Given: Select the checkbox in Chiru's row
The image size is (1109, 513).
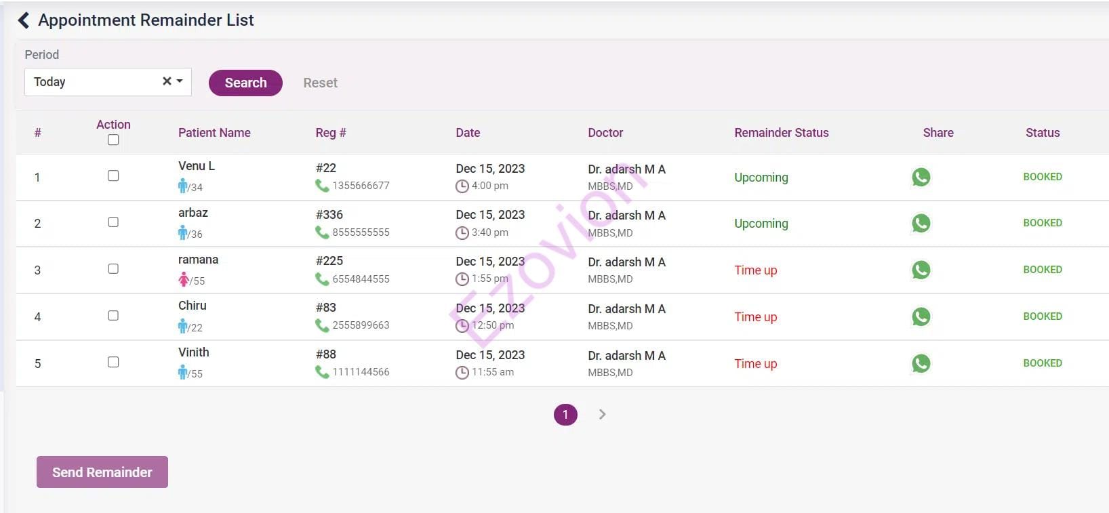Looking at the screenshot, I should pyautogui.click(x=113, y=316).
